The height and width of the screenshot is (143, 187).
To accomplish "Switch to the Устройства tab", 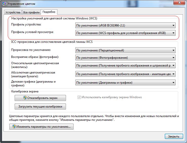I will click(13, 12).
